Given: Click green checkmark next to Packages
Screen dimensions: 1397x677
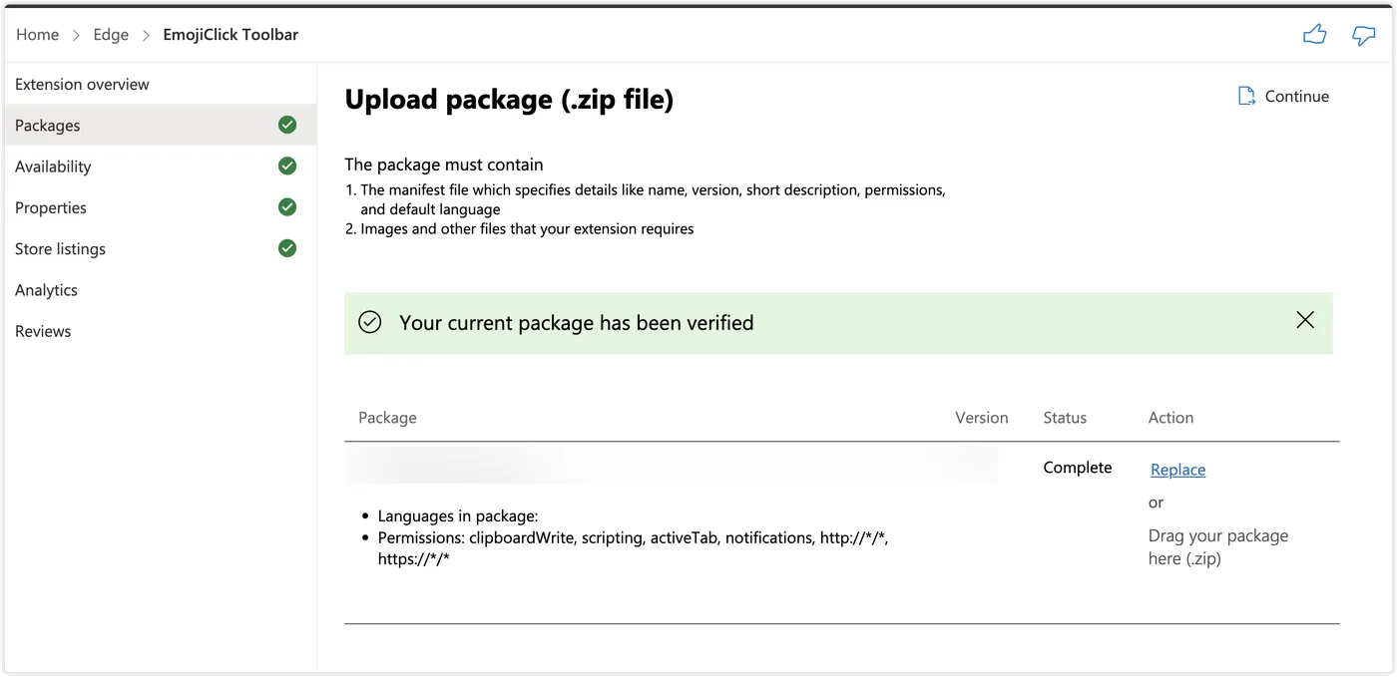Looking at the screenshot, I should (x=287, y=125).
